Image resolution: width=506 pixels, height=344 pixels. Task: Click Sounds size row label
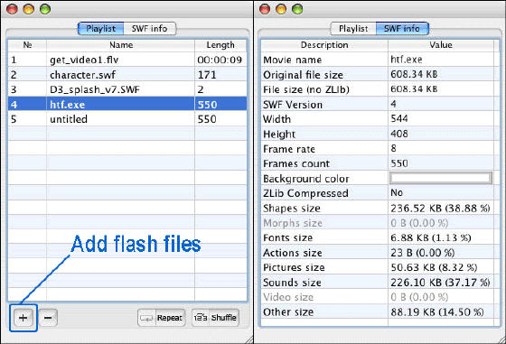point(292,283)
